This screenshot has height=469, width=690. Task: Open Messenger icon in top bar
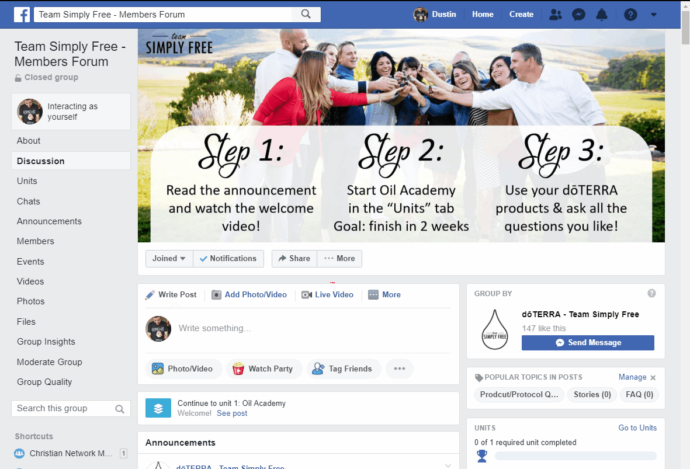coord(578,15)
